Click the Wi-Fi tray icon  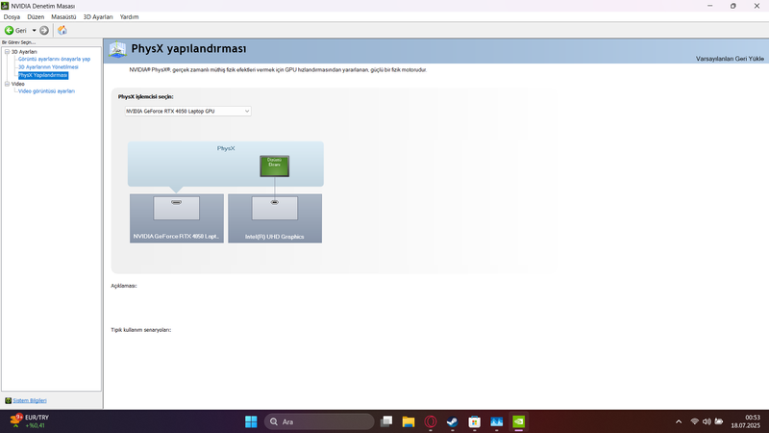tap(694, 421)
